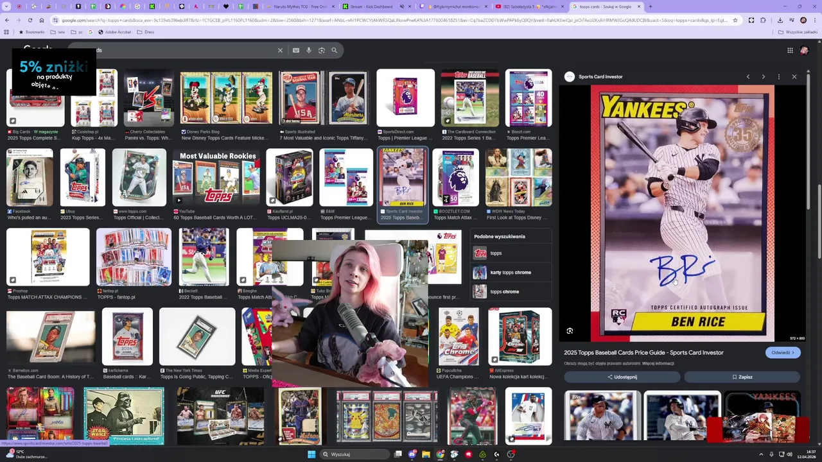Click the Udostępnij share button
822x462 pixels.
622,377
